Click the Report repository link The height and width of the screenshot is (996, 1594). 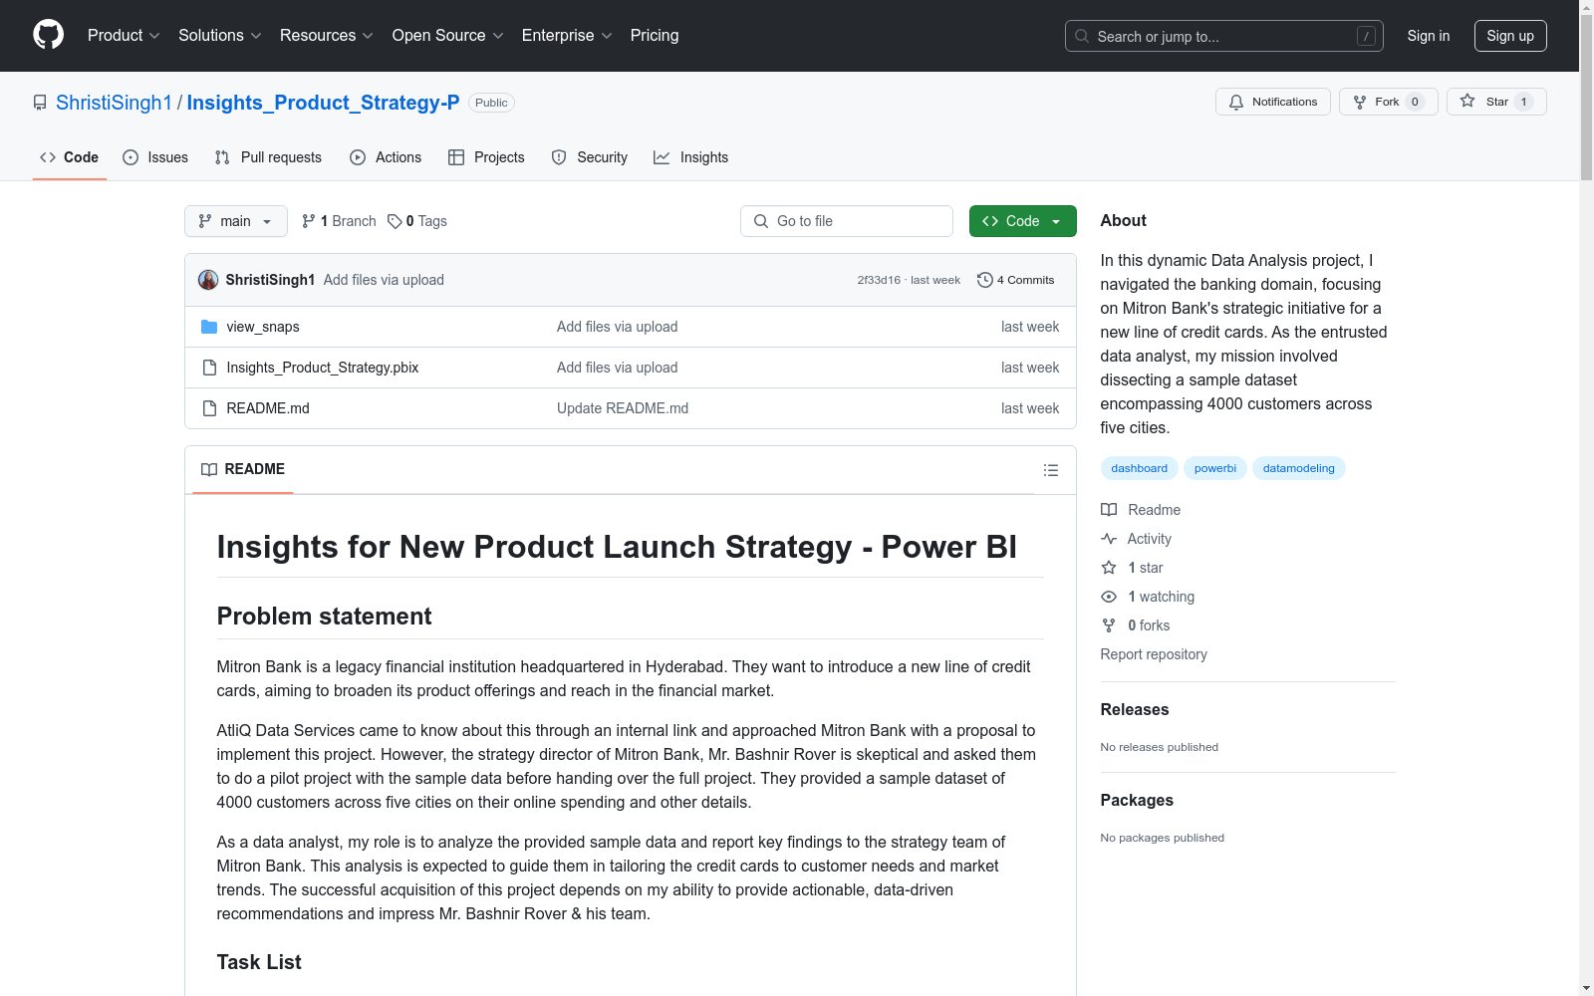1154,654
